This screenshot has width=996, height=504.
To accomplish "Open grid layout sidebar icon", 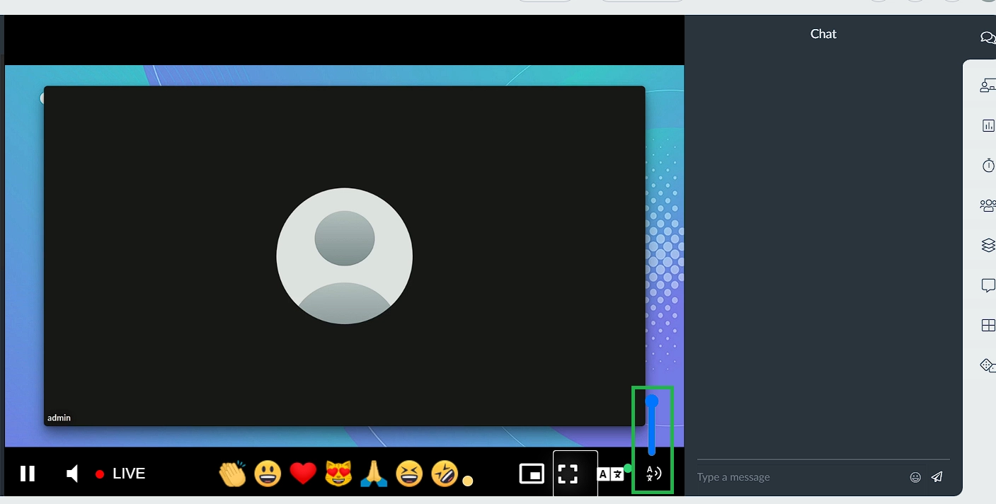I will point(988,326).
